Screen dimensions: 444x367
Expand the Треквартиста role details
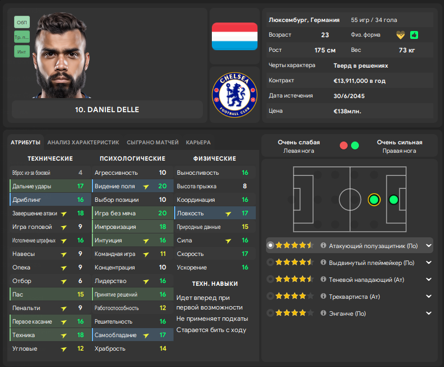(x=429, y=297)
